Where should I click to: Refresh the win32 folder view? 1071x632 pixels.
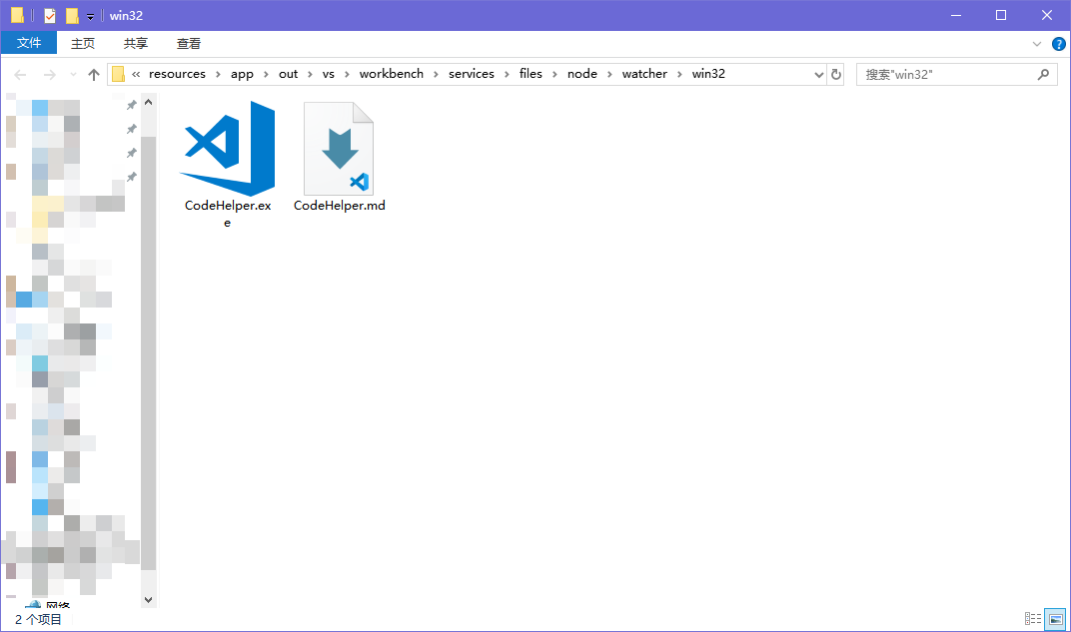[x=837, y=73]
